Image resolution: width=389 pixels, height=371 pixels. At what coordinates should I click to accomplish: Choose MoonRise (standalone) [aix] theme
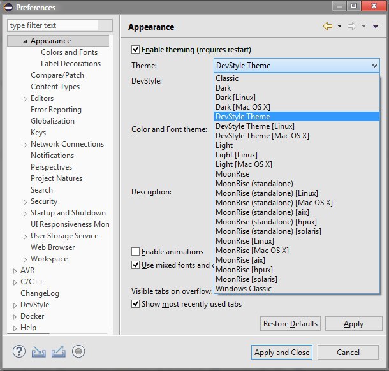coord(297,212)
